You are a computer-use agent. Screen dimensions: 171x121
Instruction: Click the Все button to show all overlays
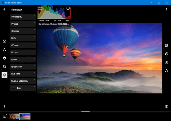(x=23, y=88)
